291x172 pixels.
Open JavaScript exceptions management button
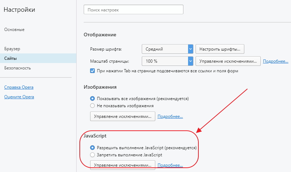[123, 165]
